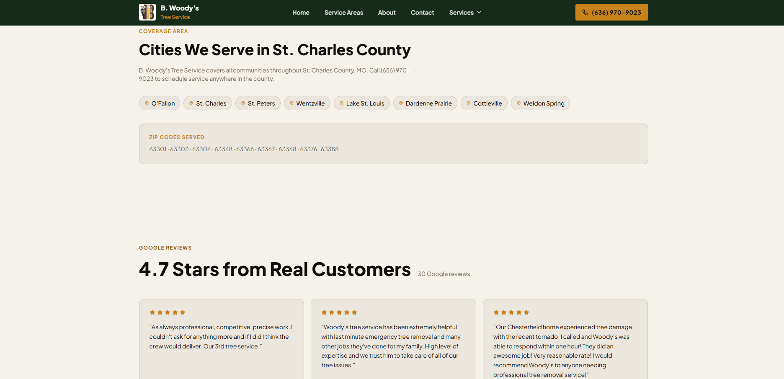Click the star rating on the '3rd tree service' review
The height and width of the screenshot is (379, 784).
coord(168,312)
